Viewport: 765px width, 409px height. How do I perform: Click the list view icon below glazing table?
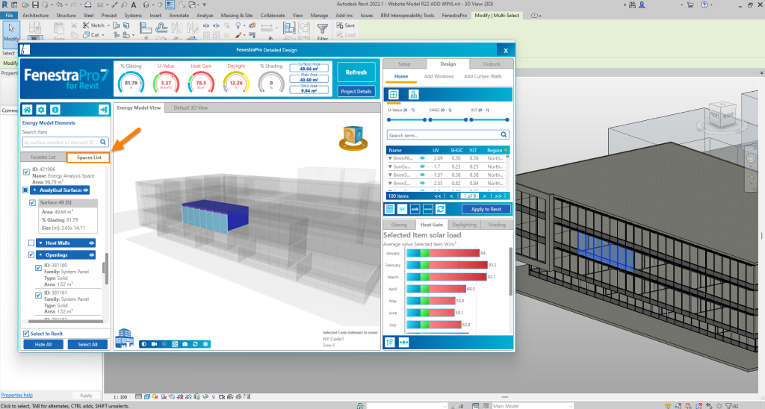(389, 209)
